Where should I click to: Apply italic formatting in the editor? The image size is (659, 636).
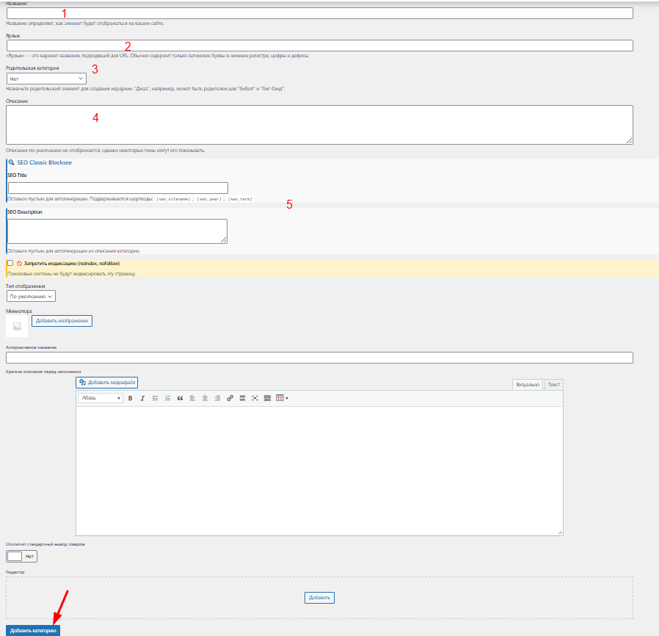(142, 398)
